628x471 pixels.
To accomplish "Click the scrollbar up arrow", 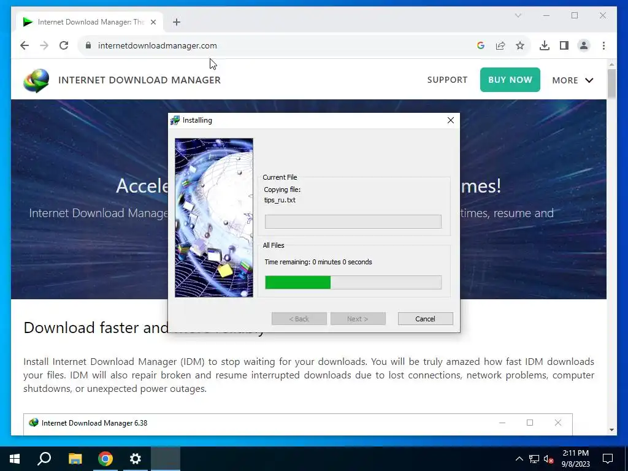I will (611, 64).
